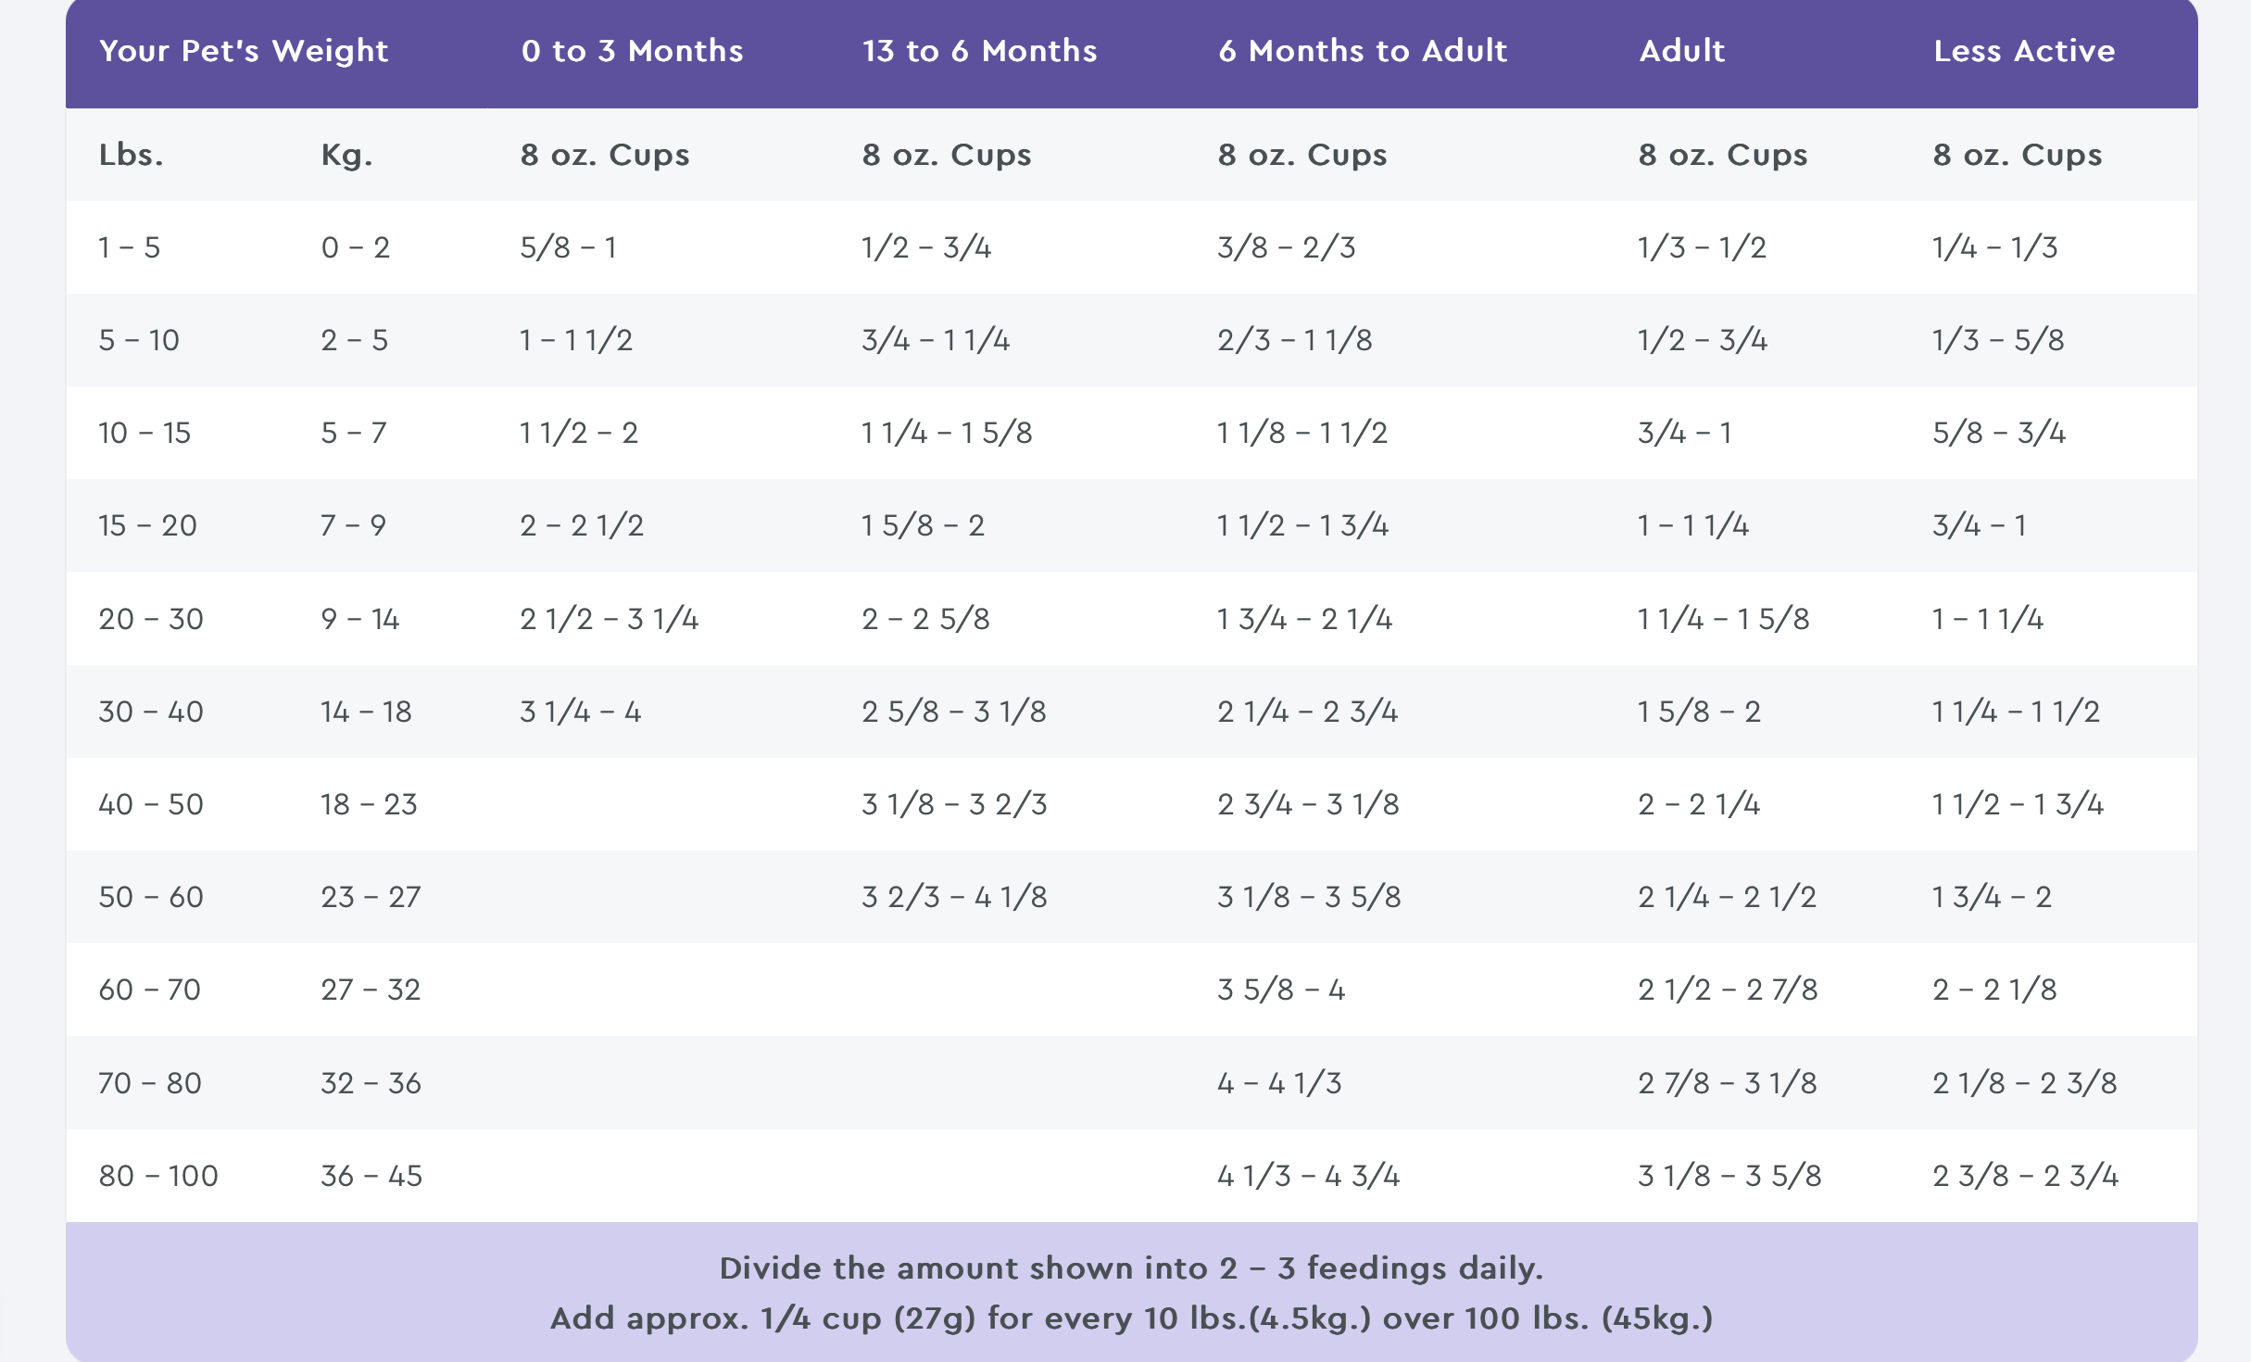Click the "Your Pet's Weight" column header
This screenshot has height=1362, width=2251.
tap(244, 51)
